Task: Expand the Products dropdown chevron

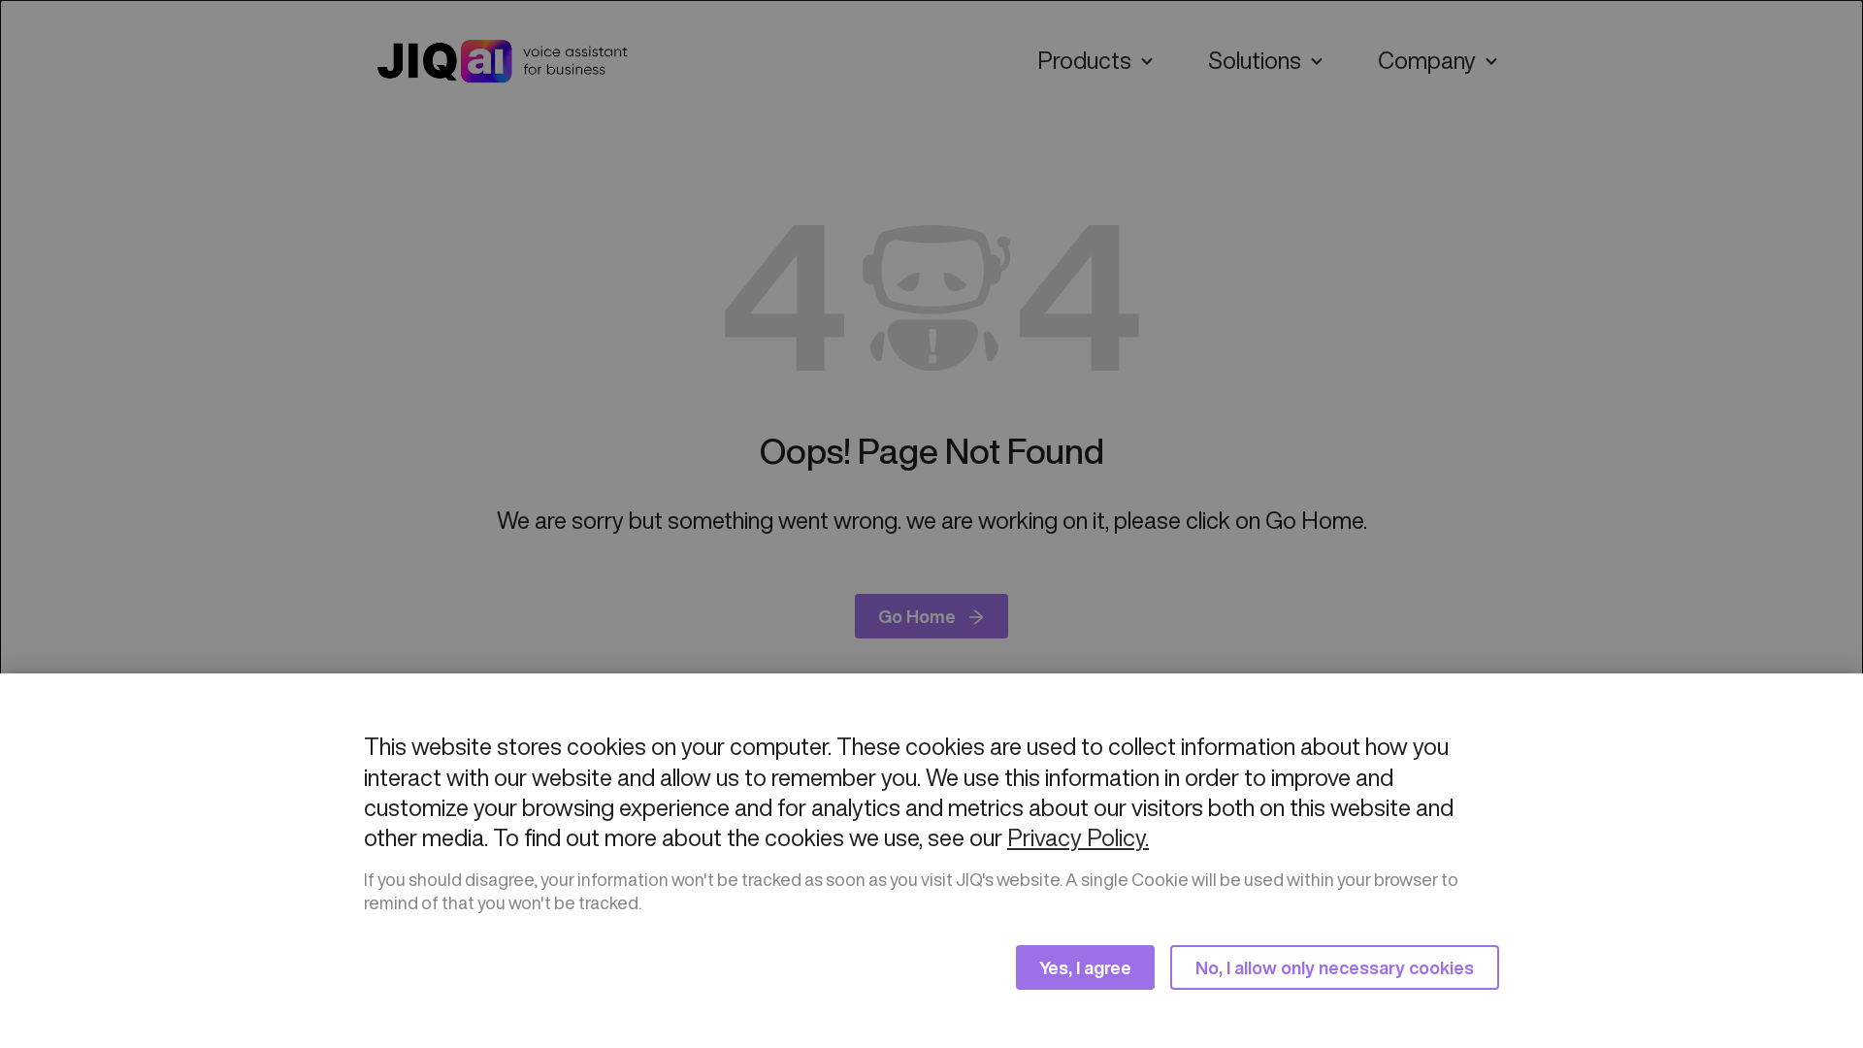Action: [x=1147, y=62]
